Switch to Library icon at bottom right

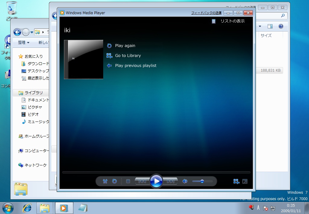pyautogui.click(x=236, y=181)
